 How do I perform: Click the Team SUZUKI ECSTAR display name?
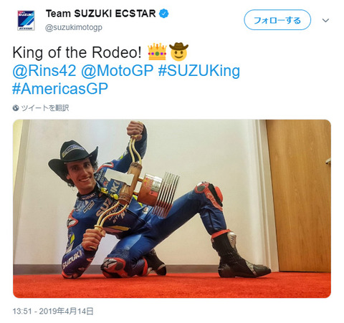pos(100,14)
